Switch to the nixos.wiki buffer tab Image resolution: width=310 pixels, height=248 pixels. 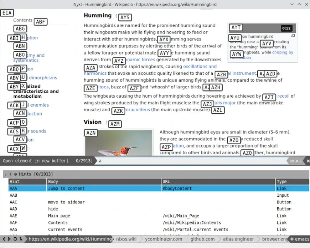(x=127, y=239)
